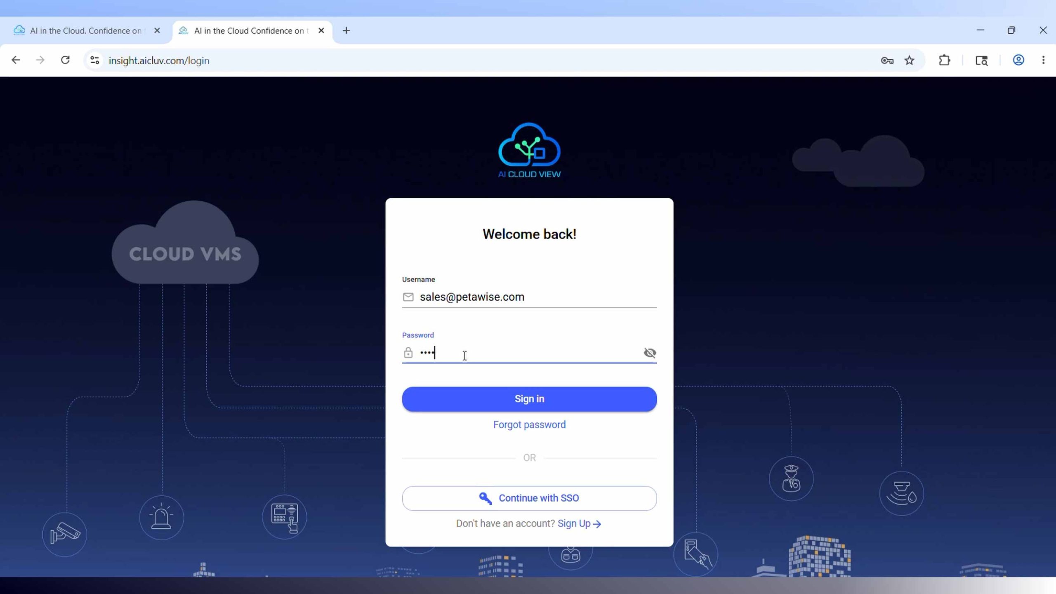
Task: Click the AI Cloud View logo
Action: 529,151
